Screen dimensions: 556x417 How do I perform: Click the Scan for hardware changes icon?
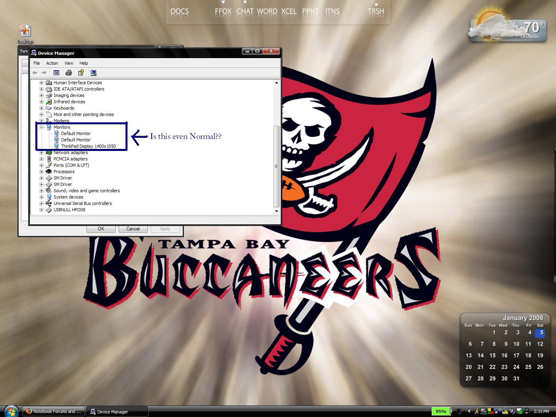pos(93,73)
